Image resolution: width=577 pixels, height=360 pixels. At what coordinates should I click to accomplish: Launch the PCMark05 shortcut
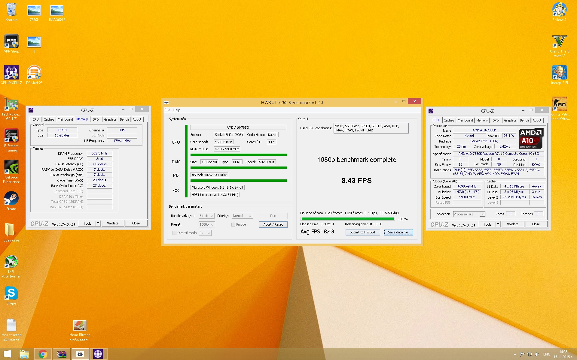click(34, 75)
